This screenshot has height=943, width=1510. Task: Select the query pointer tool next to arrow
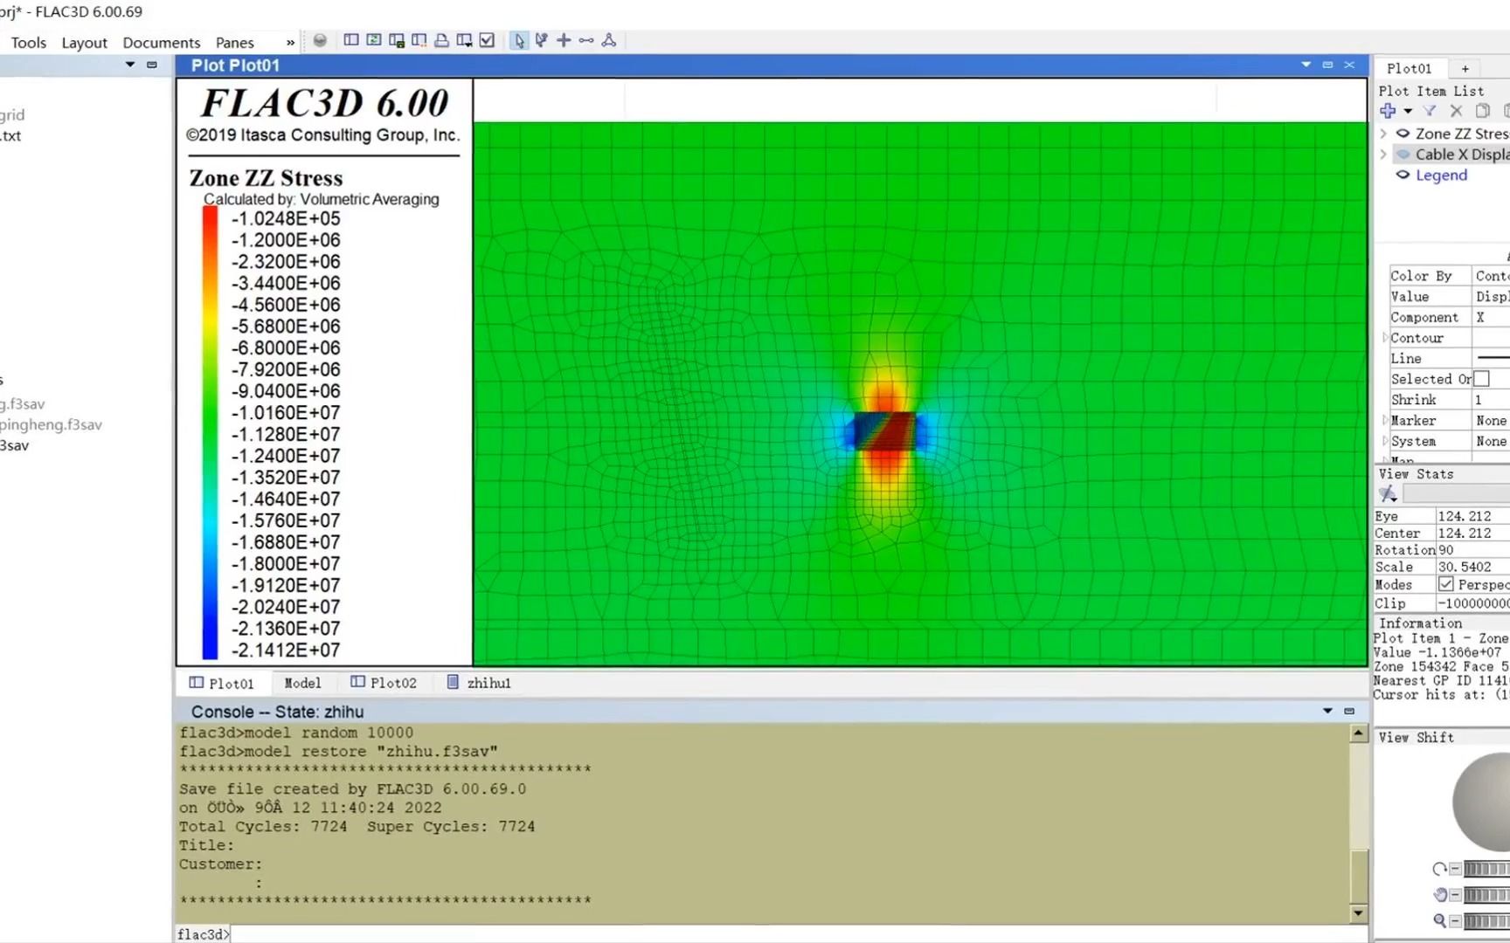coord(542,40)
